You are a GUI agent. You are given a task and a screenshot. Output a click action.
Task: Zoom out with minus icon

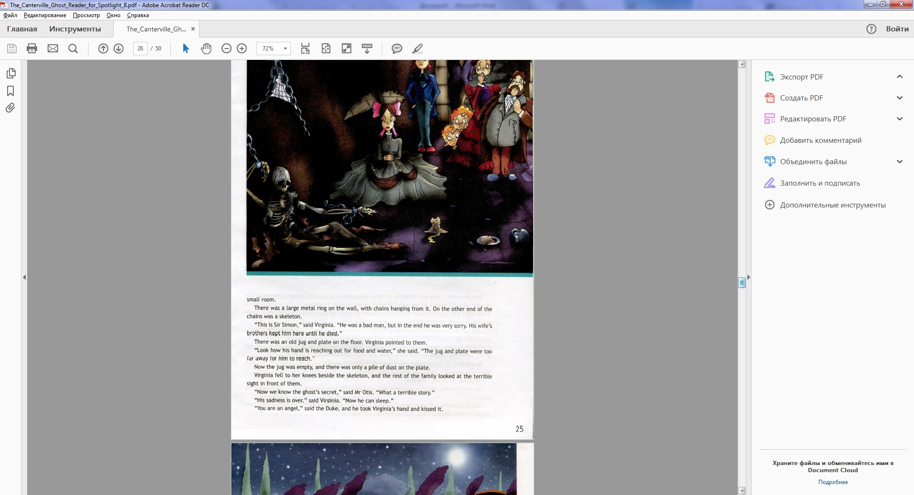pyautogui.click(x=227, y=49)
